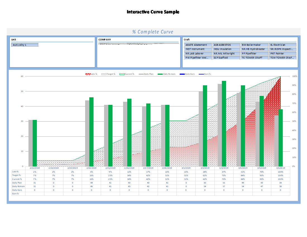Choose the INSU Insulation slicer item
Viewport: 307px width, 237px height.
click(226, 49)
